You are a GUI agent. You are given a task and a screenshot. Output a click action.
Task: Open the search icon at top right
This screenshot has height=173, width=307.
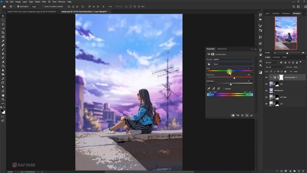[x=294, y=7]
